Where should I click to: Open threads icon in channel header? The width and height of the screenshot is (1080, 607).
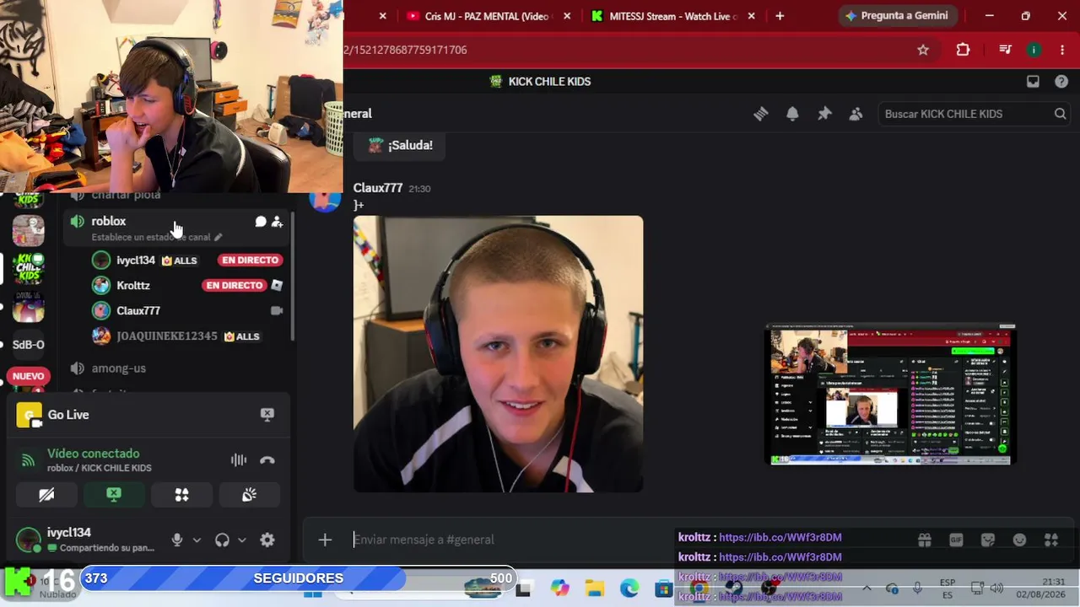point(761,114)
